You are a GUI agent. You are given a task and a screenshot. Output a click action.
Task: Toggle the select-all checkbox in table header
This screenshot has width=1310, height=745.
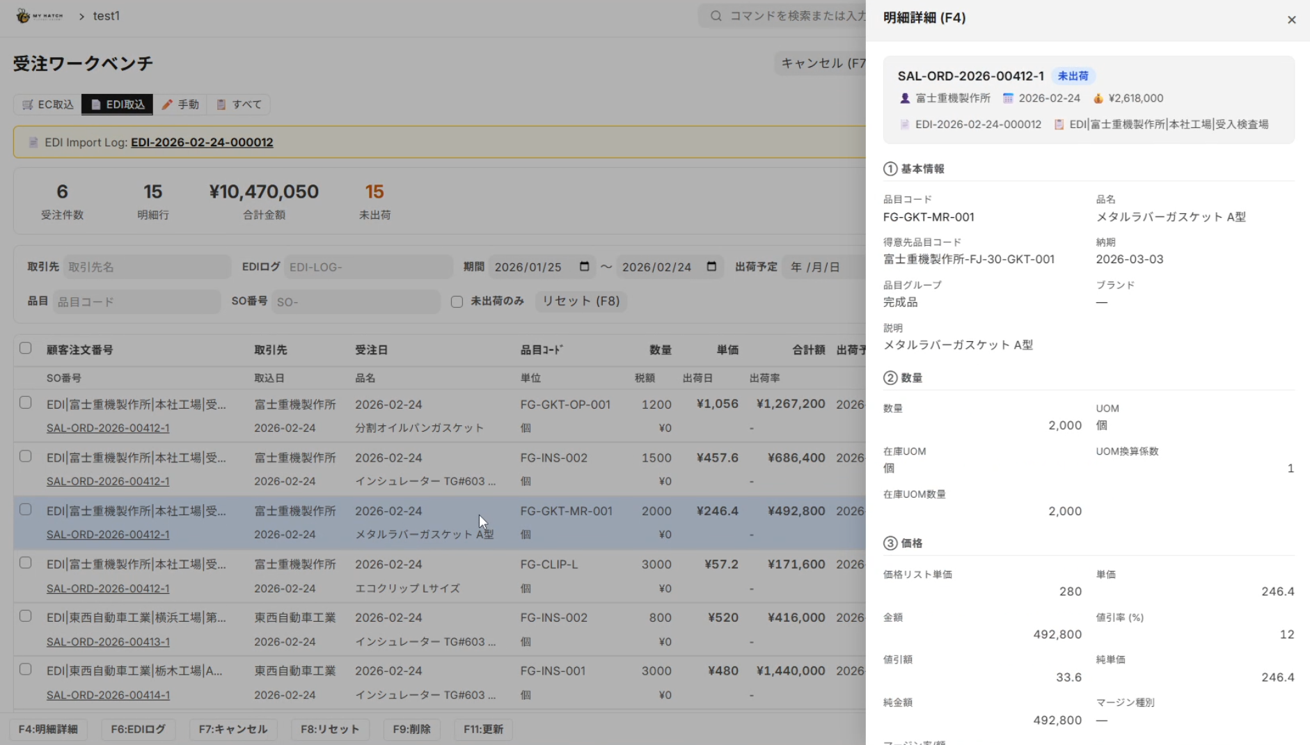[26, 348]
